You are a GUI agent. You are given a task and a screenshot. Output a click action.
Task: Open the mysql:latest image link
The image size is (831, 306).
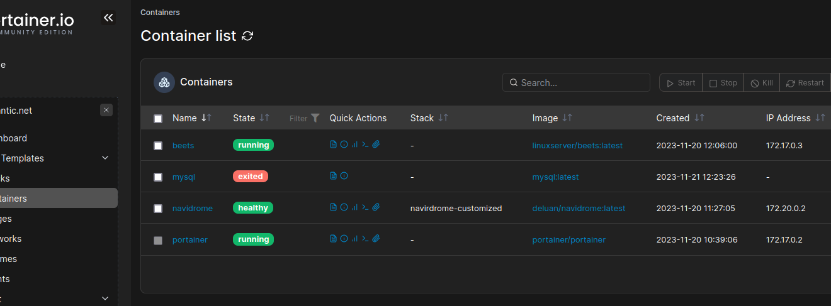555,177
